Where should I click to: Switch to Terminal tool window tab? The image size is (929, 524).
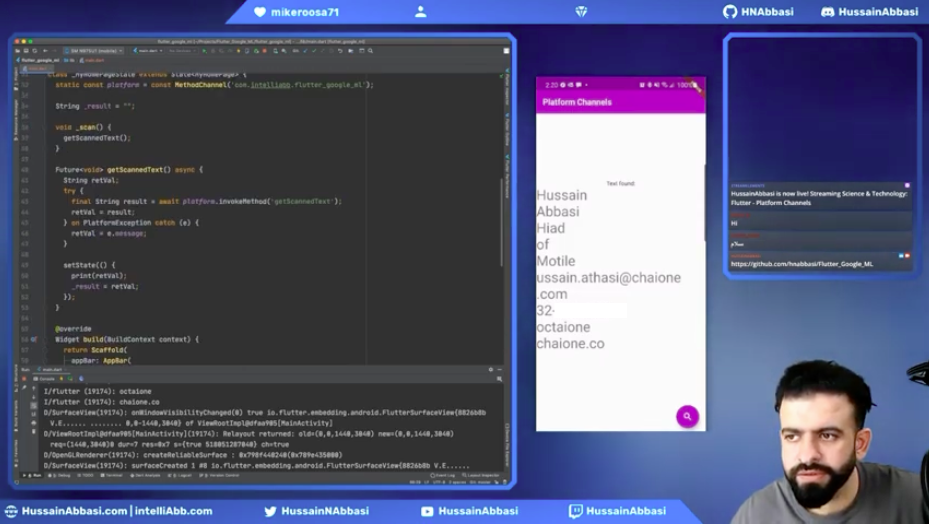(x=111, y=475)
